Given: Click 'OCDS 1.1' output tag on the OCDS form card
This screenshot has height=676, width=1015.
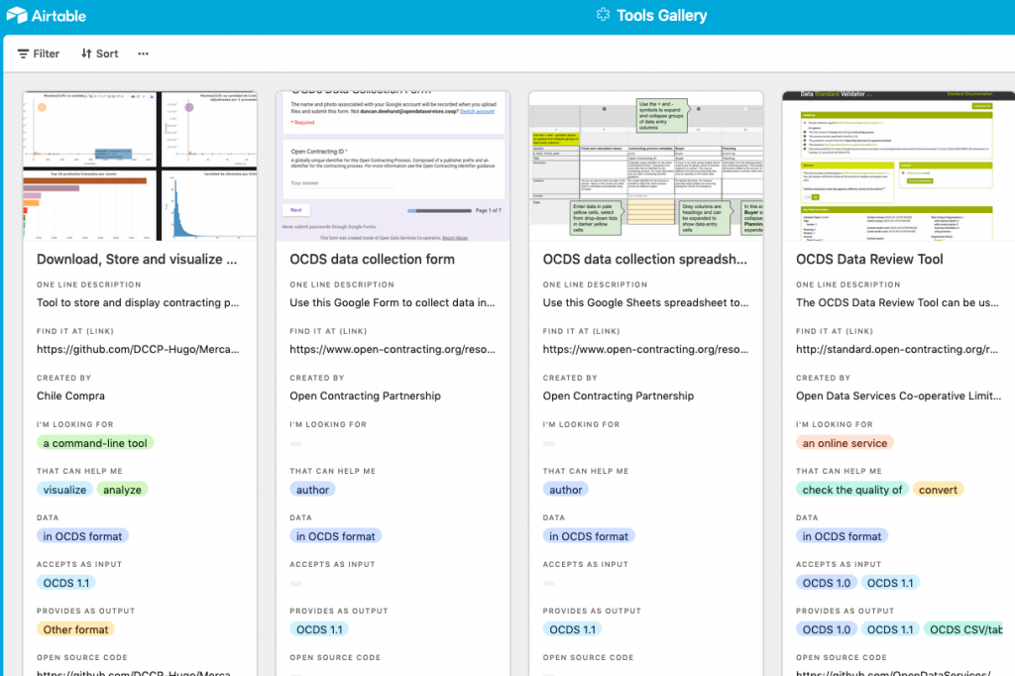Looking at the screenshot, I should click(x=319, y=629).
